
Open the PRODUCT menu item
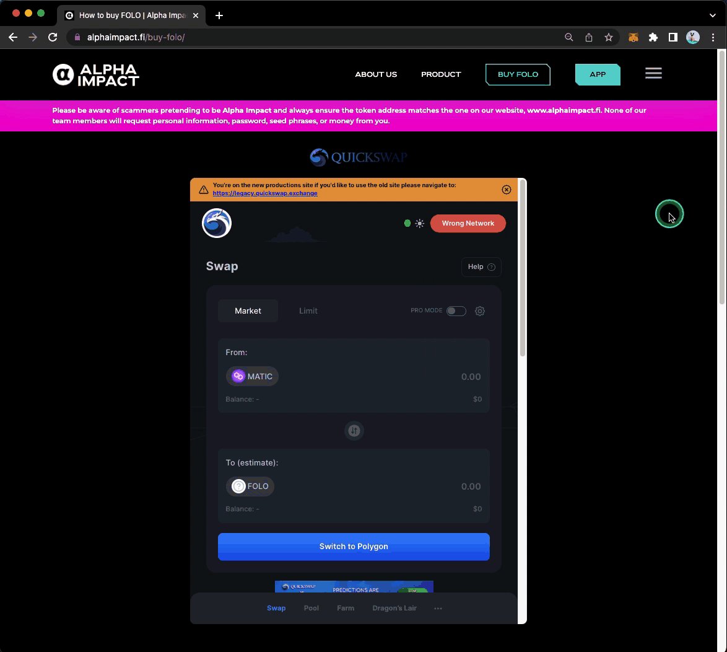click(x=441, y=75)
